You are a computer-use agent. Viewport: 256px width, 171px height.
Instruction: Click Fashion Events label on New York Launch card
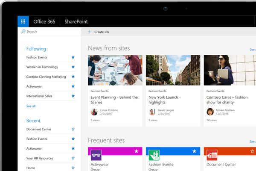(157, 91)
